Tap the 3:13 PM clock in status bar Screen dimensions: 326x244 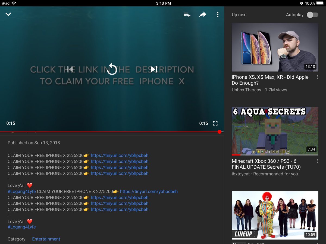(164, 3)
